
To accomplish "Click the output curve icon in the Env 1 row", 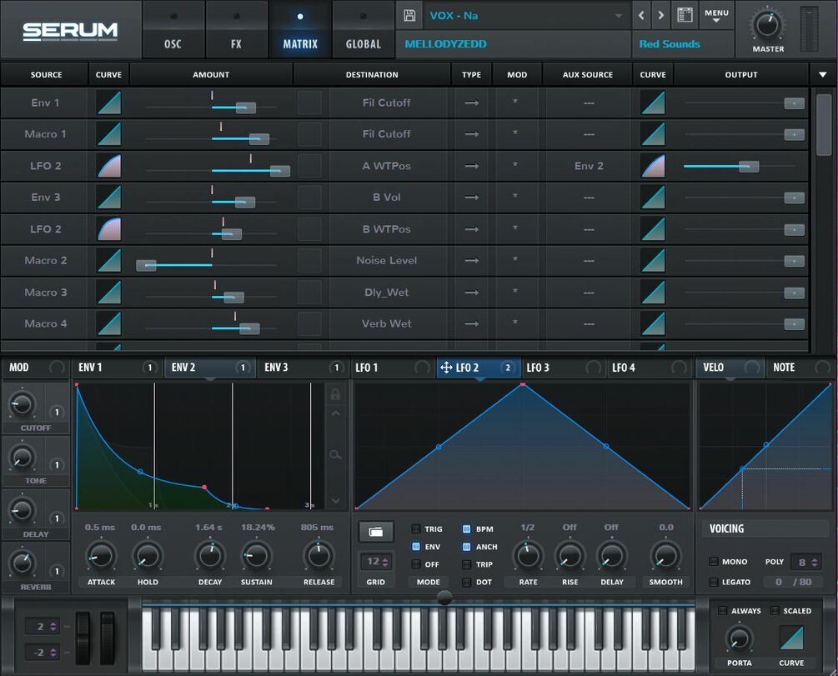I will point(653,103).
